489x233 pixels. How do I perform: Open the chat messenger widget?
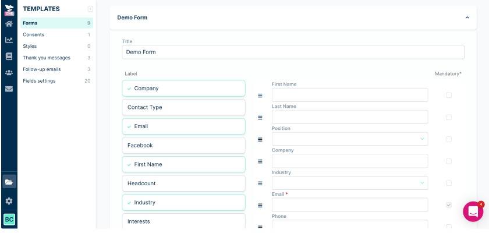pos(473,211)
